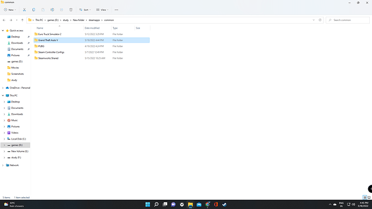Screen dimensions: 372x209
Task: Switch to details view toggle at bottom
Action: point(365,197)
